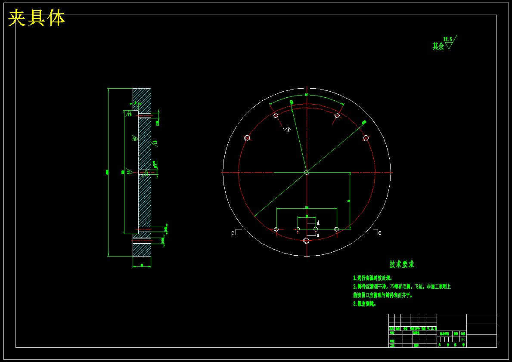Image resolution: width=512 pixels, height=362 pixels.
Task: Click the 其余 surface finish note
Action: coord(438,46)
